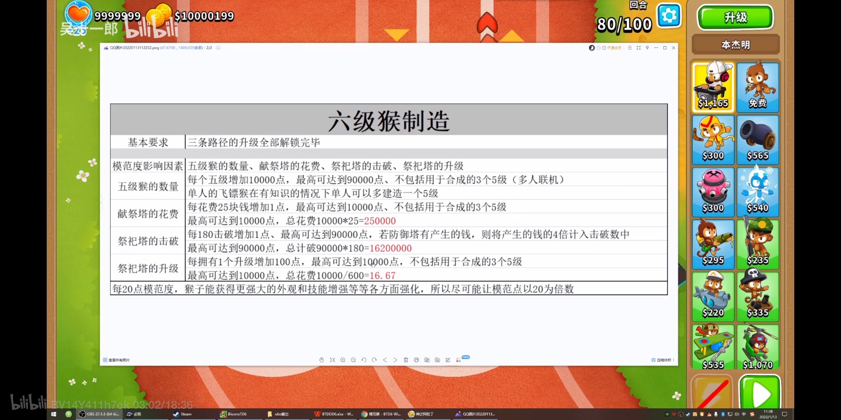This screenshot has height=420, width=841.
Task: Rotate image counterclockwise in viewer
Action: coord(364,360)
